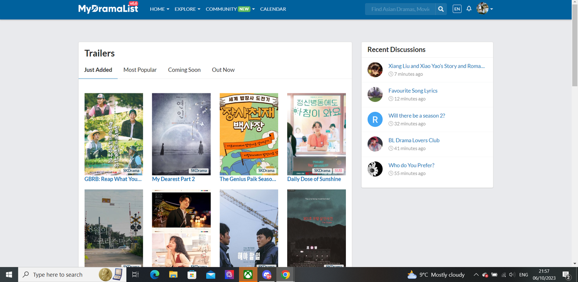Click the magnifier search button

(441, 9)
